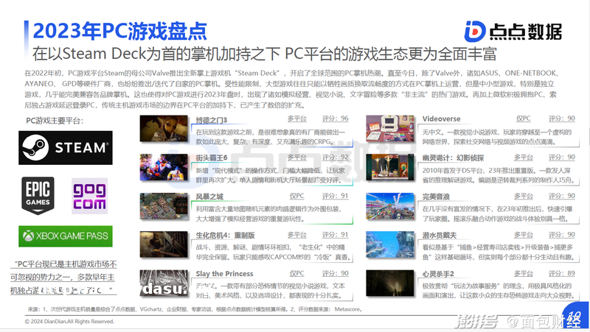
Task: Click the Slay the Princess title
Action: [224, 274]
